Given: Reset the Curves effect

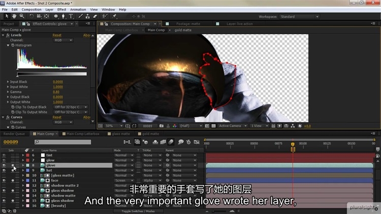Looking at the screenshot, I should 57,117.
